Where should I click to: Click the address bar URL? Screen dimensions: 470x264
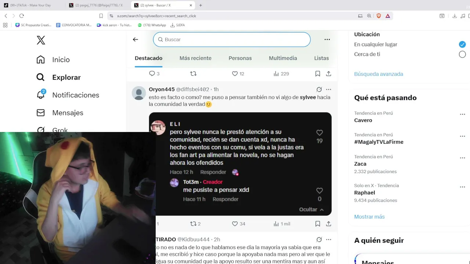click(157, 16)
